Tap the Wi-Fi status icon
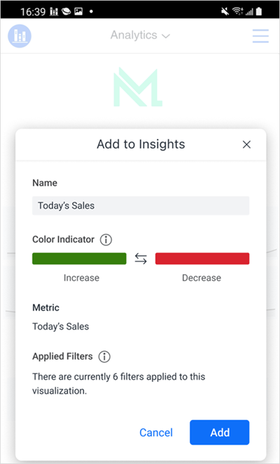 [237, 11]
